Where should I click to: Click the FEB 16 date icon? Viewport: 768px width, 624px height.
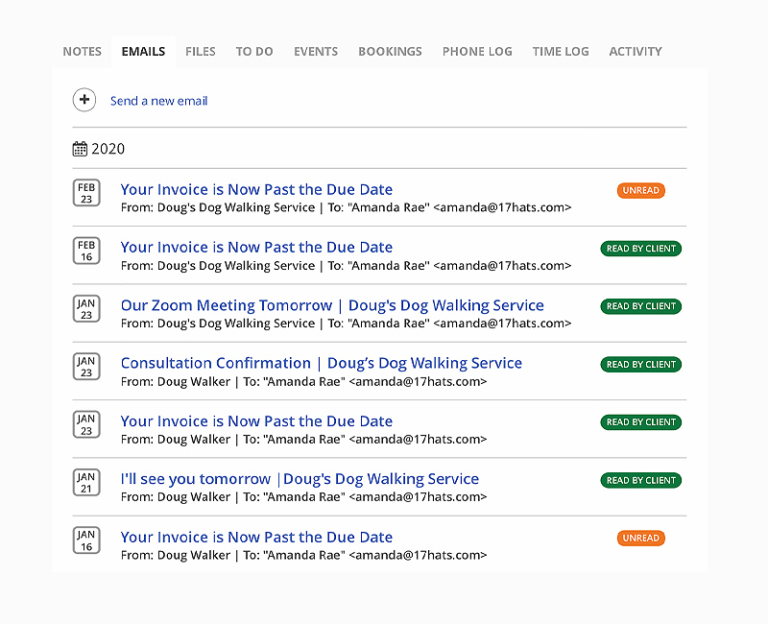tap(86, 251)
